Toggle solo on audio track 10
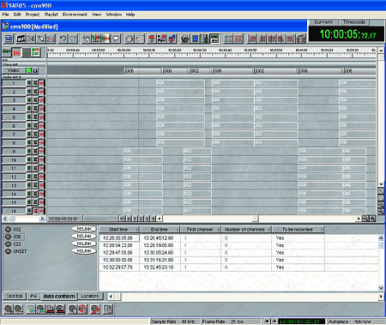 tap(35, 159)
